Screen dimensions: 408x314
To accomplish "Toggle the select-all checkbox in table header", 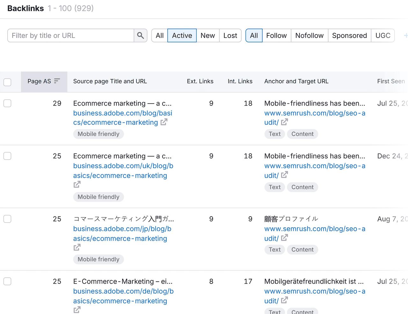I will point(7,82).
